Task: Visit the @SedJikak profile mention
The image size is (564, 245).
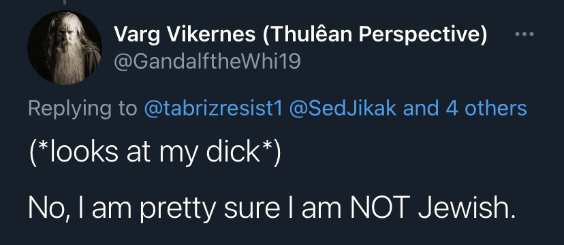Action: point(343,109)
